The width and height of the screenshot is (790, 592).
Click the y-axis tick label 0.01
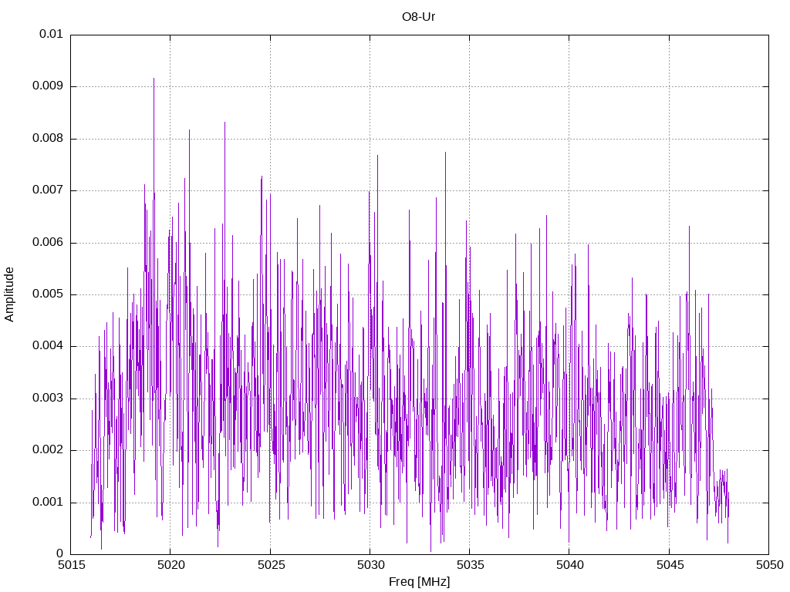[51, 34]
